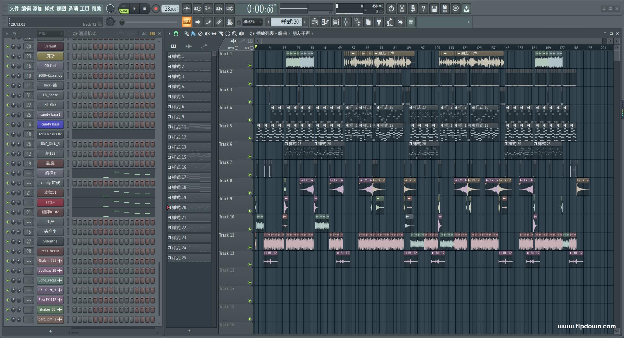Toggle Track 1 mute LED
This screenshot has height=338, width=624.
coord(250,66)
